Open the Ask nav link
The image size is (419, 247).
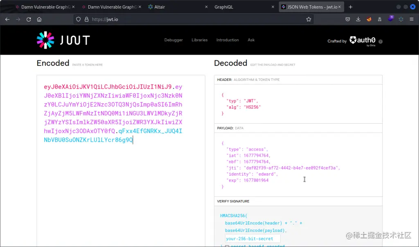251,40
